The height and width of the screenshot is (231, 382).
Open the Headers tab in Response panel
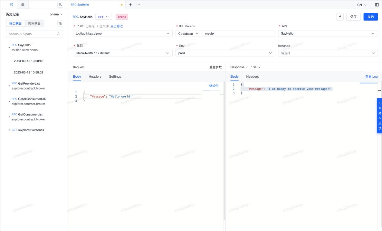coord(252,76)
